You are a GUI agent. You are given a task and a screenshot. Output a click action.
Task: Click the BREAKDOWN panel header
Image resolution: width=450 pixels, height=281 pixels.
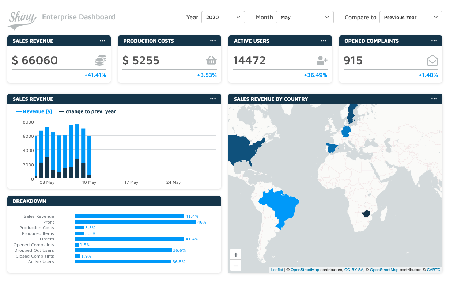coord(114,201)
